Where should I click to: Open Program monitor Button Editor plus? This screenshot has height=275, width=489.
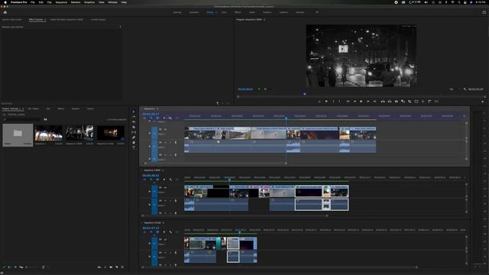tap(482, 102)
